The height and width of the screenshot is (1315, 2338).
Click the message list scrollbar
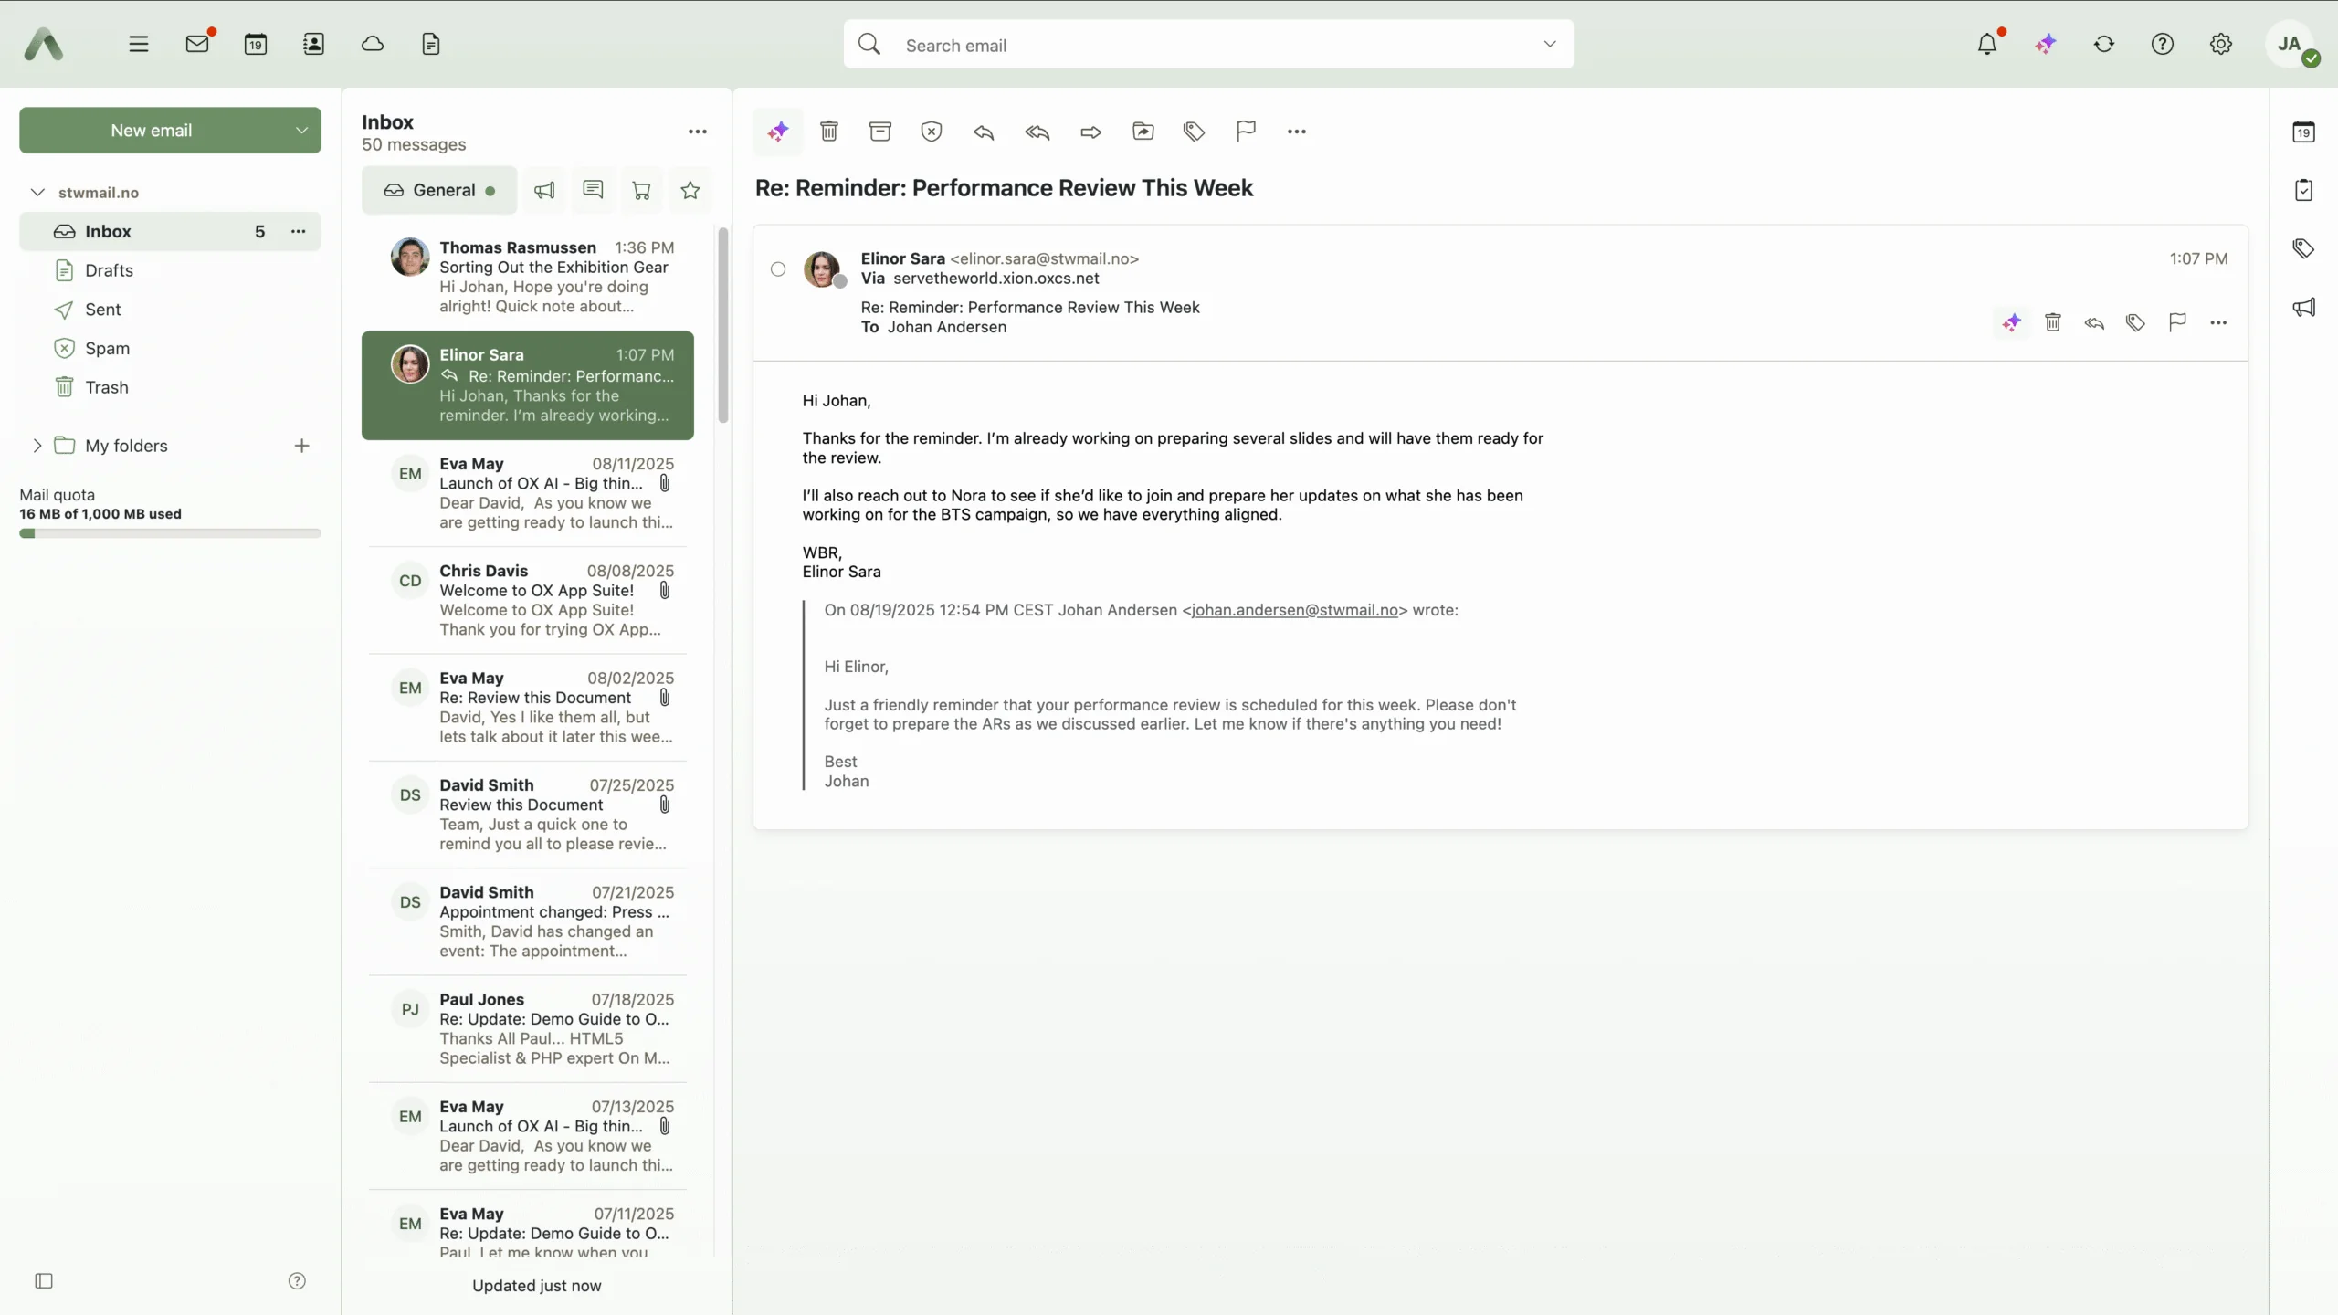[x=723, y=325]
